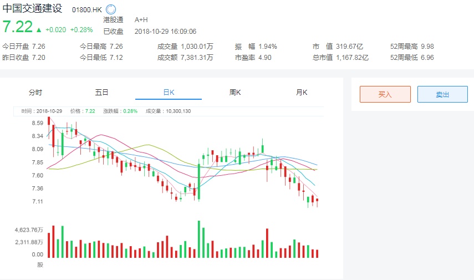Click the 01800.HK stock code
The height and width of the screenshot is (280, 474).
click(87, 10)
